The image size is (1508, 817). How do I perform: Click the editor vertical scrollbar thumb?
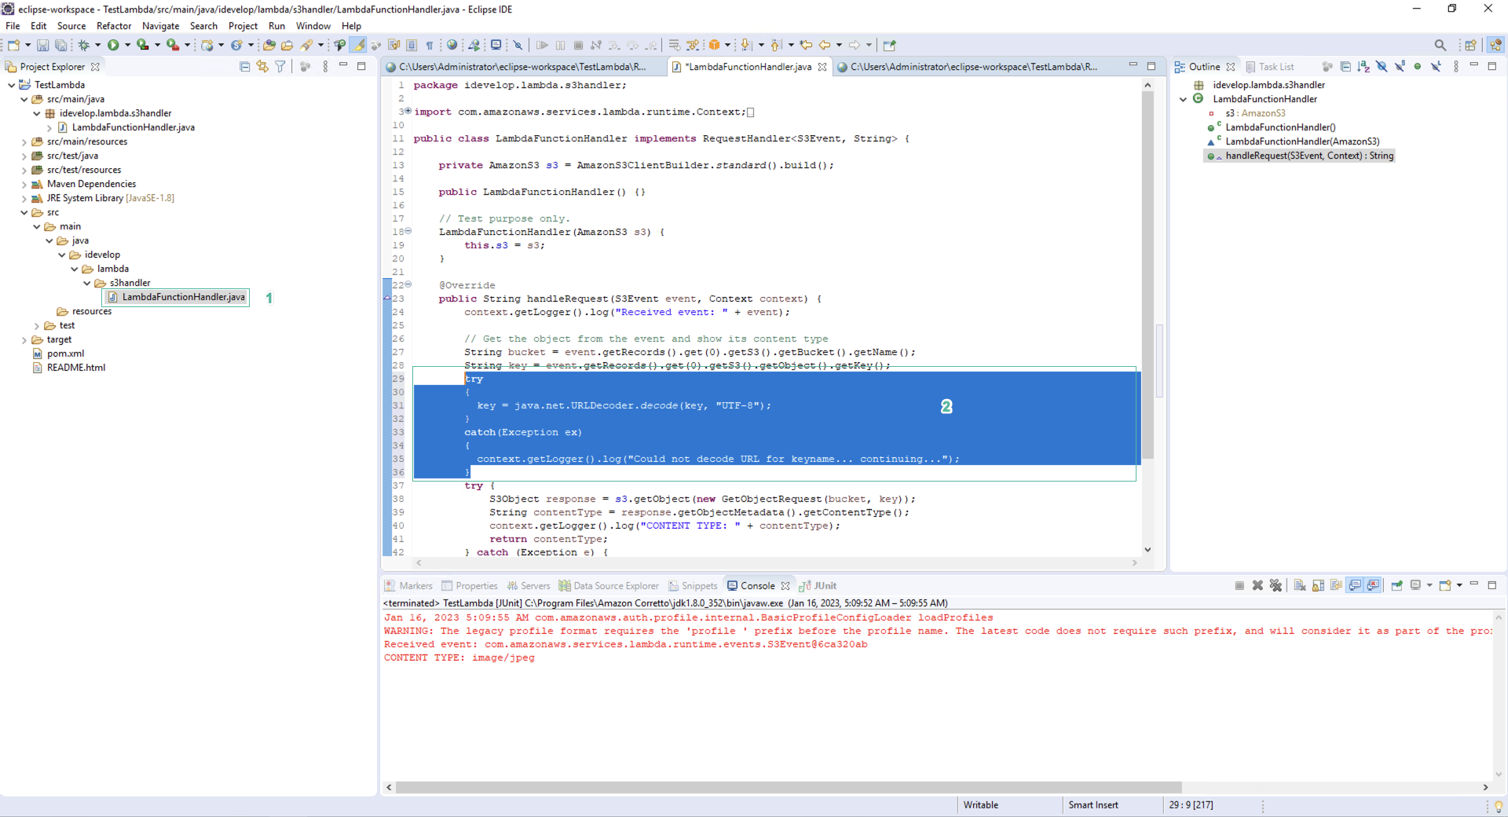1147,275
